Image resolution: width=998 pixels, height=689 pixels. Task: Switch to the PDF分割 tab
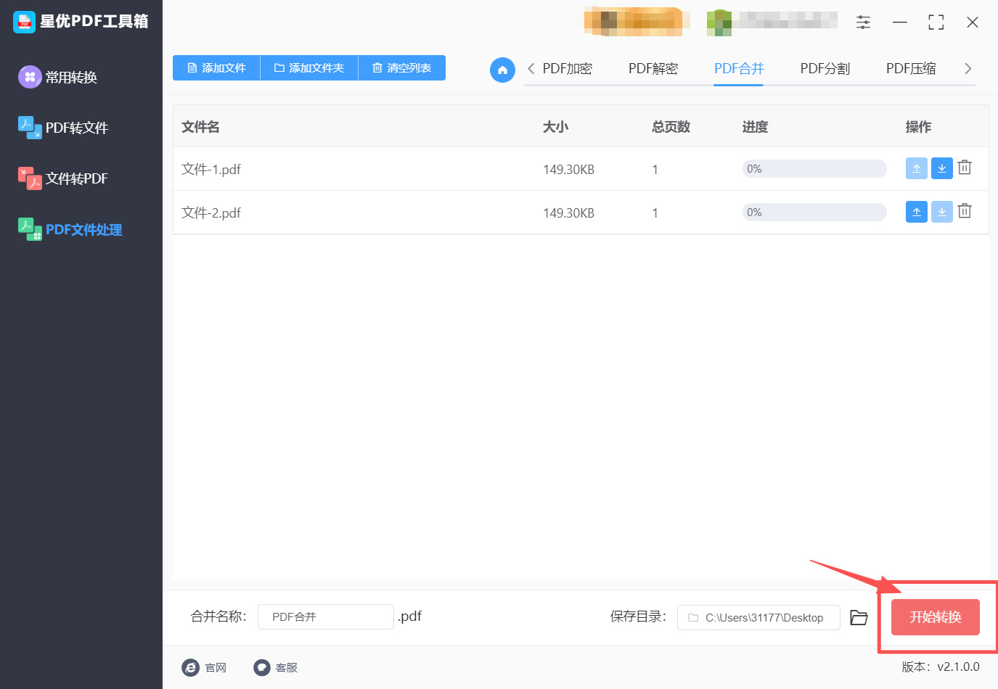pos(825,68)
